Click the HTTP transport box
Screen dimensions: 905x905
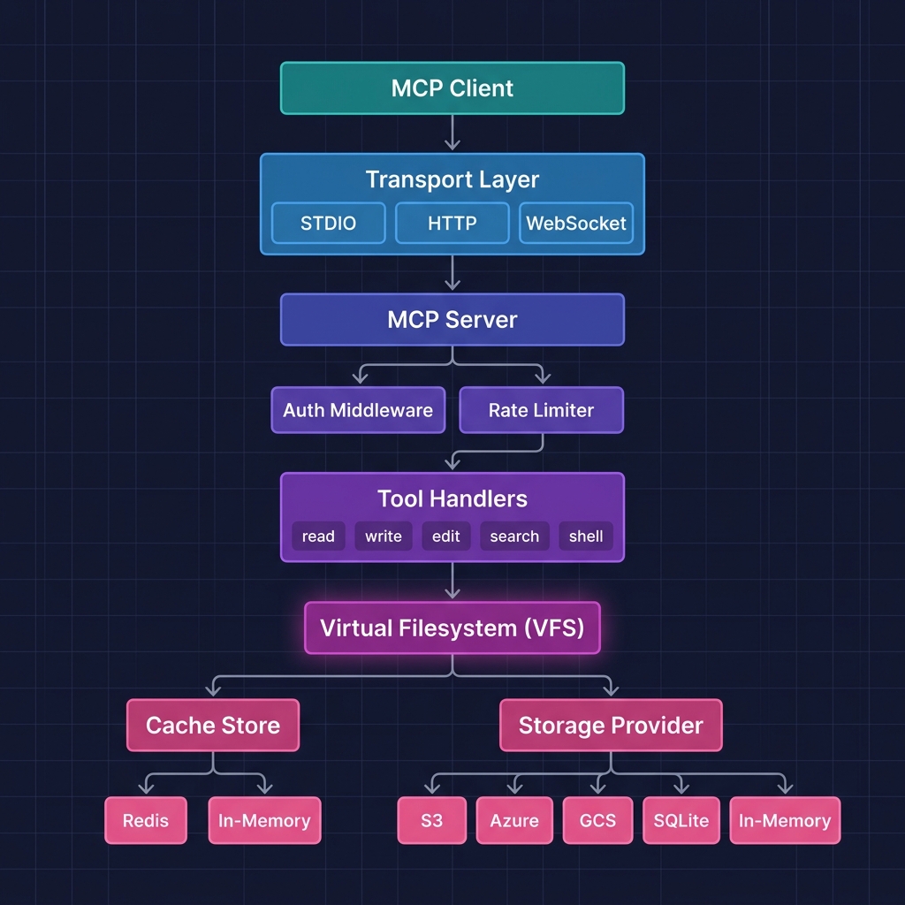tap(452, 224)
